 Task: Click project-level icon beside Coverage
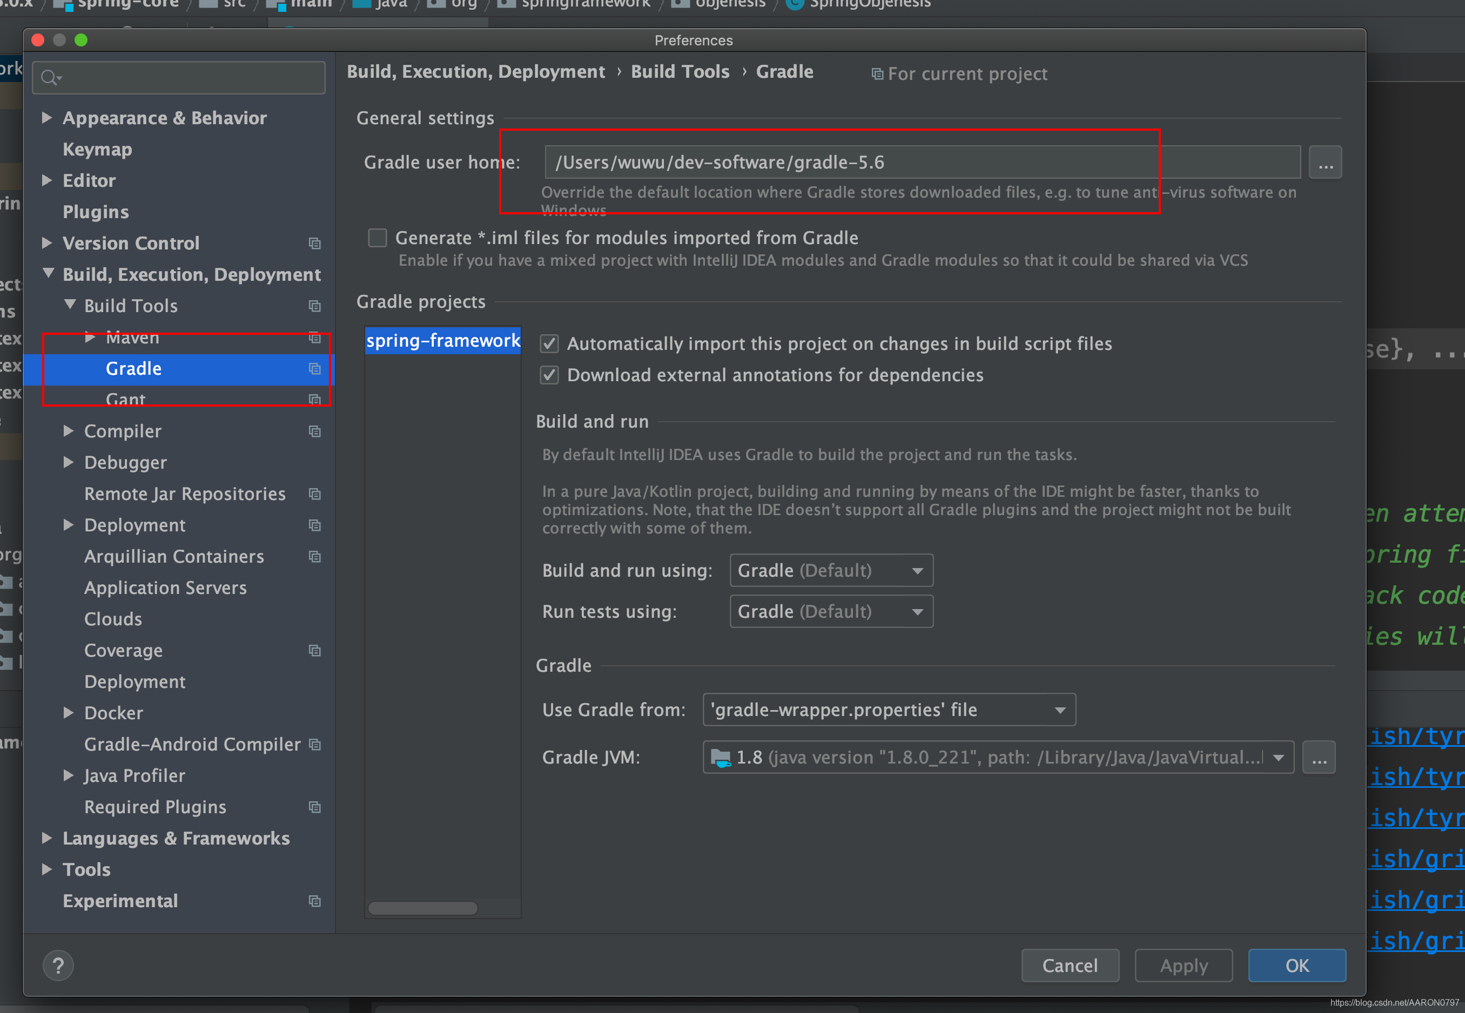(314, 651)
